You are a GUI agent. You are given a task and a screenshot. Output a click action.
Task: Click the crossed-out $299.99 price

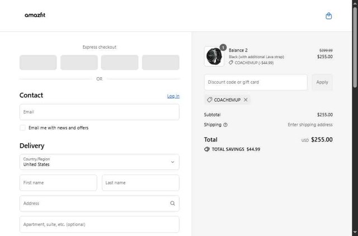click(326, 50)
